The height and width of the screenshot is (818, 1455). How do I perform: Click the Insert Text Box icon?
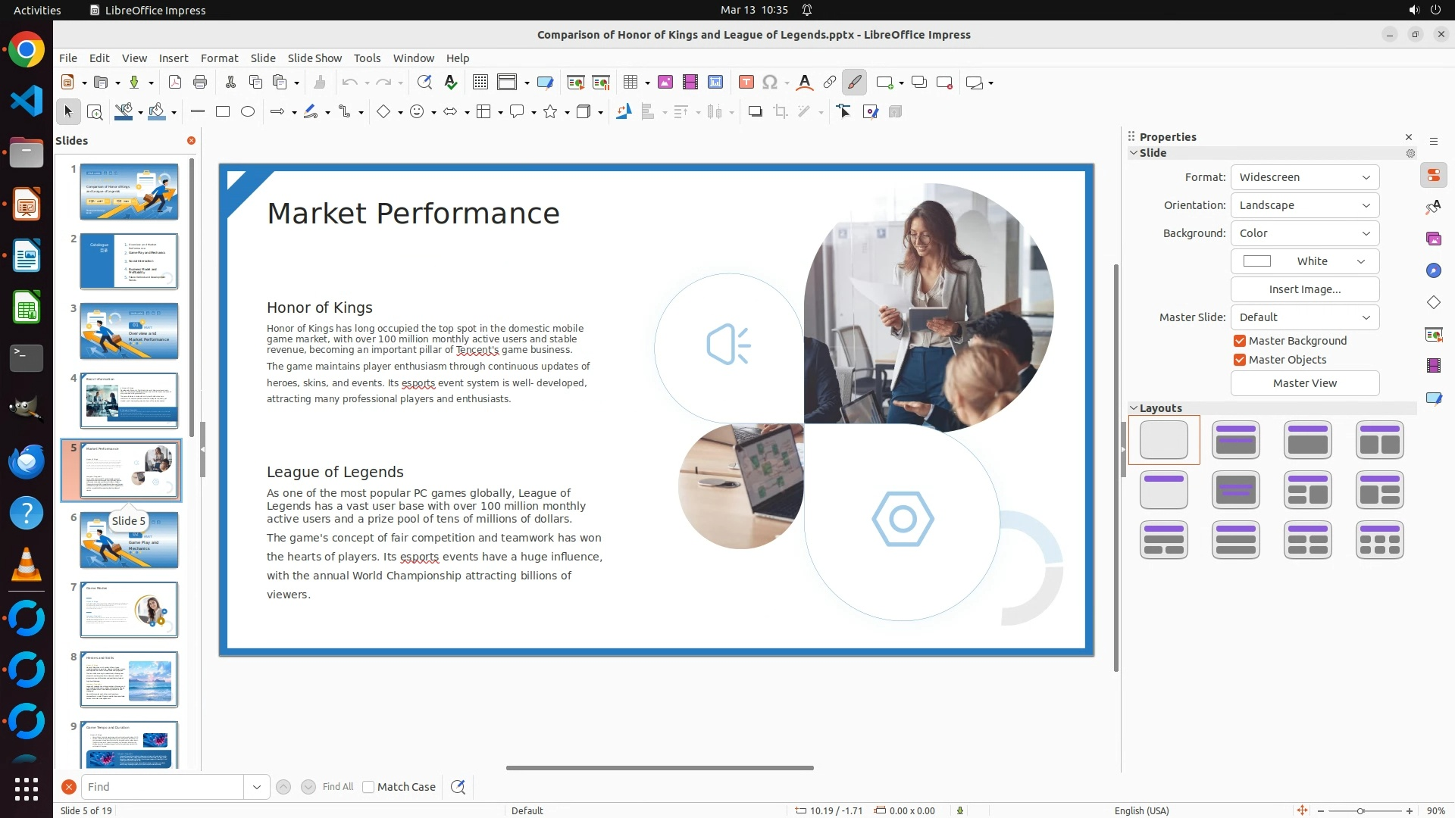click(x=746, y=83)
